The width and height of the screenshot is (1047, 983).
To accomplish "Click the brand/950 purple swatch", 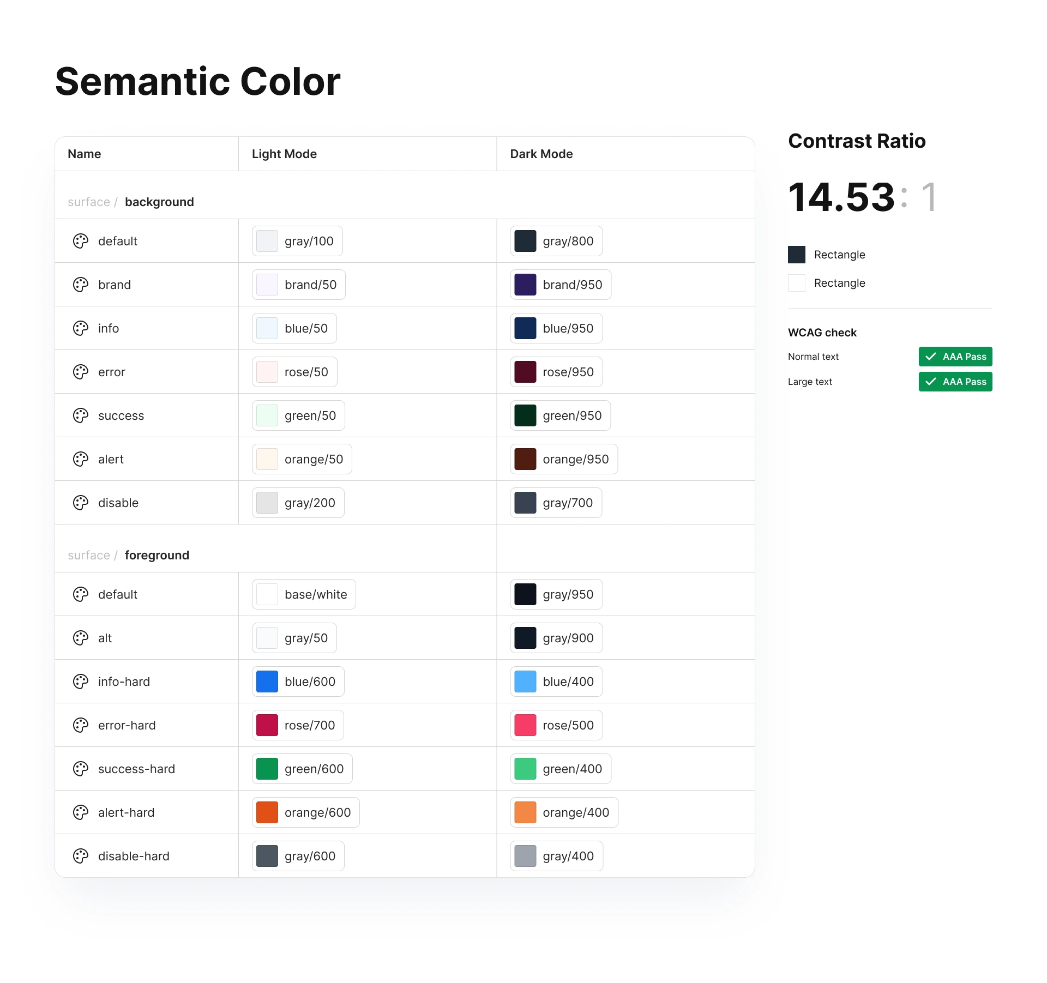I will (525, 285).
